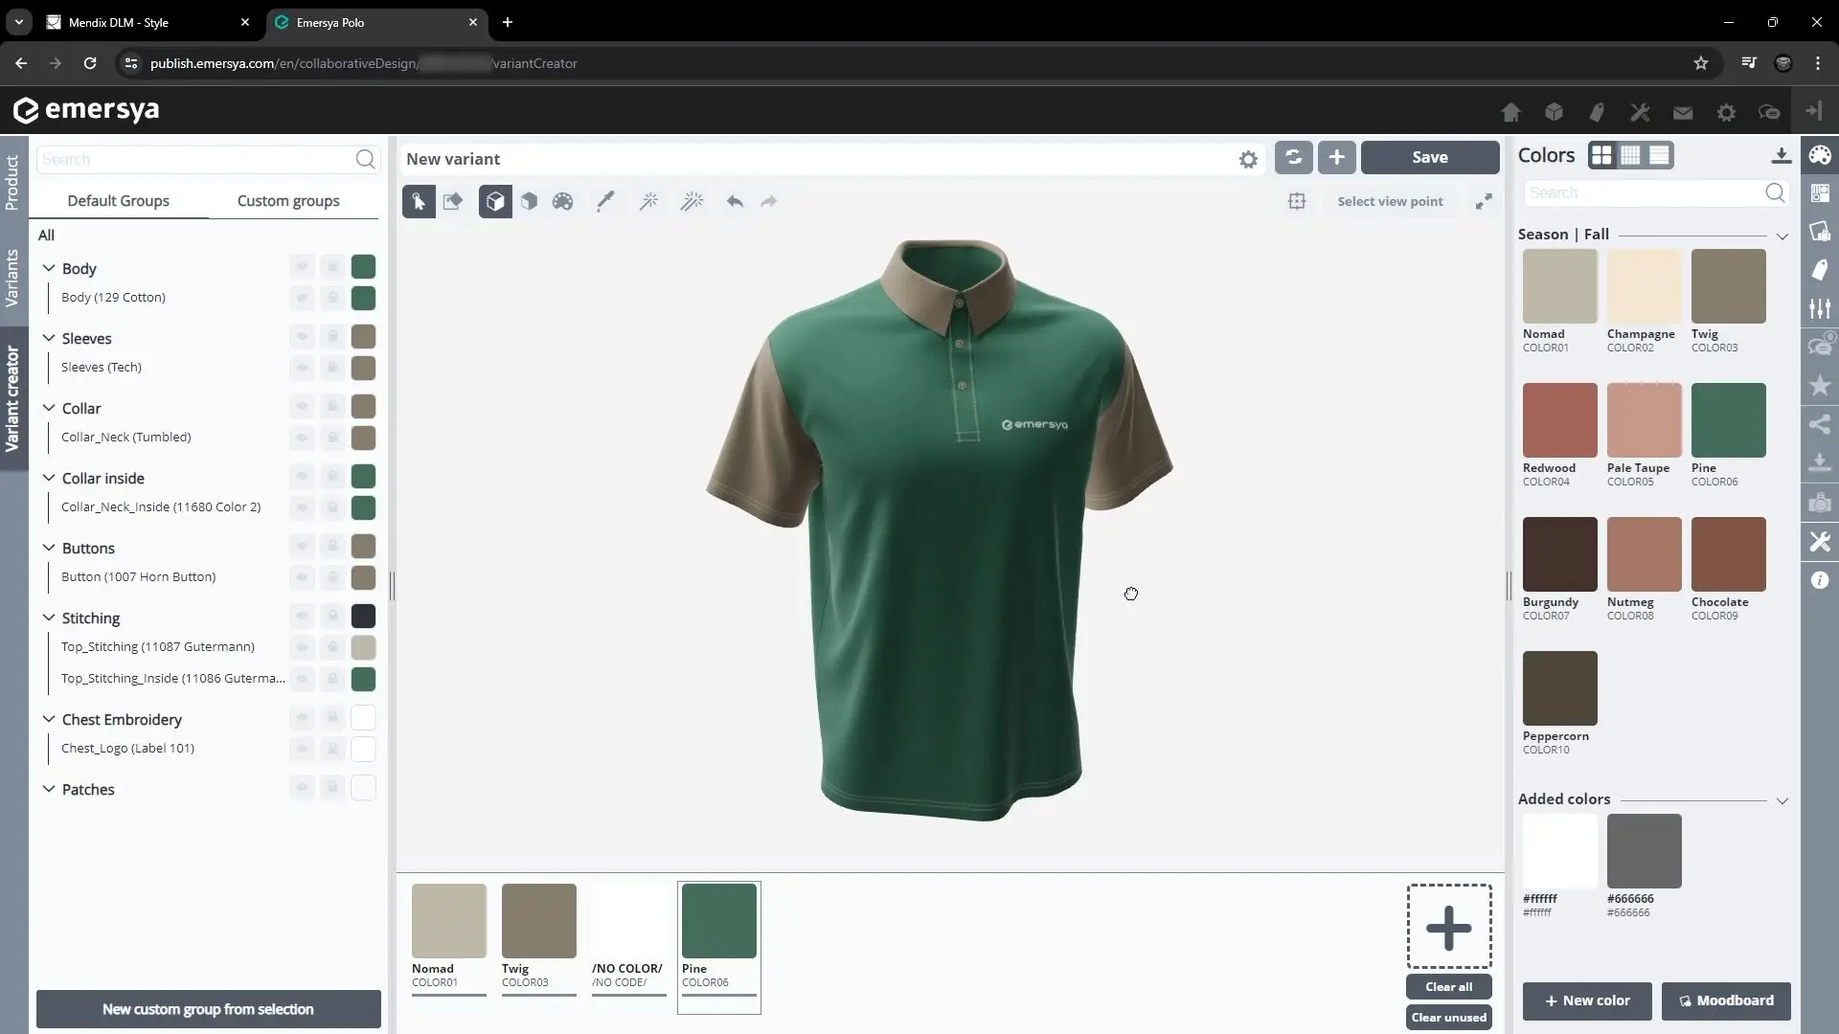
Task: Click the New color button
Action: 1587,1000
